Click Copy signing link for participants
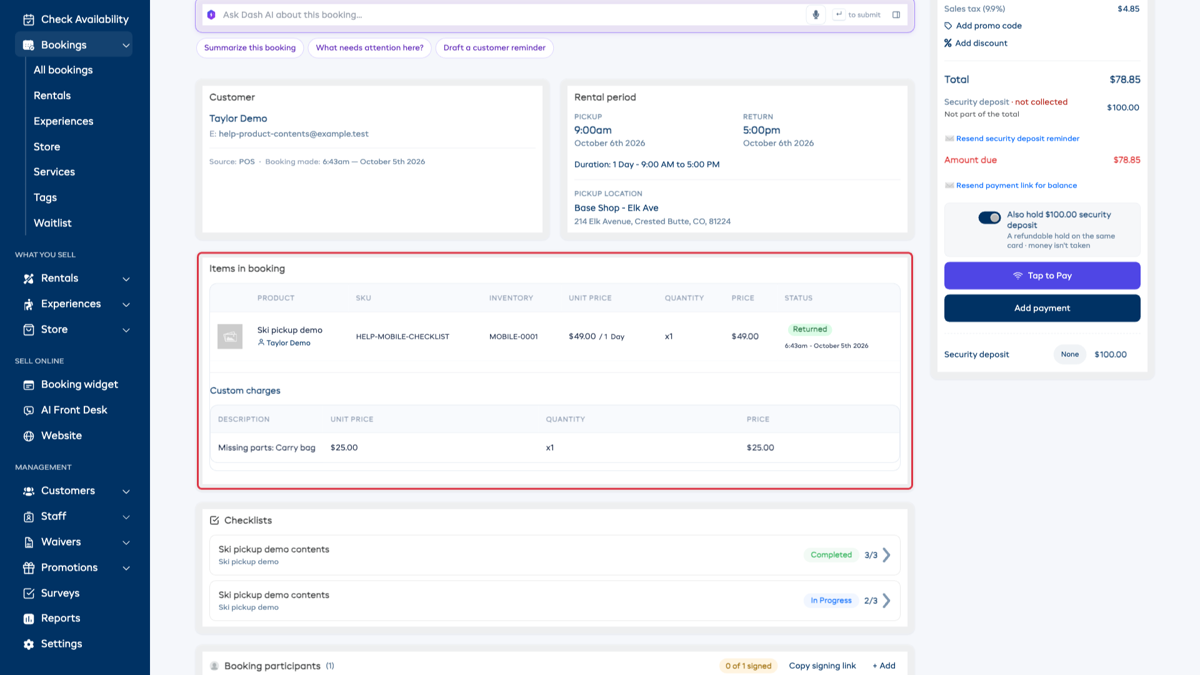The width and height of the screenshot is (1200, 675). click(x=822, y=666)
